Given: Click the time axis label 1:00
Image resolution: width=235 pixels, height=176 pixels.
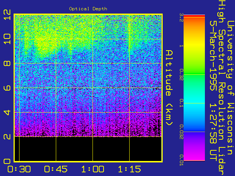Looking at the screenshot, I should pos(93,169).
